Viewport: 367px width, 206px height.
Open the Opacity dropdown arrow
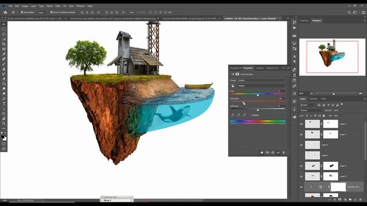click(x=341, y=110)
